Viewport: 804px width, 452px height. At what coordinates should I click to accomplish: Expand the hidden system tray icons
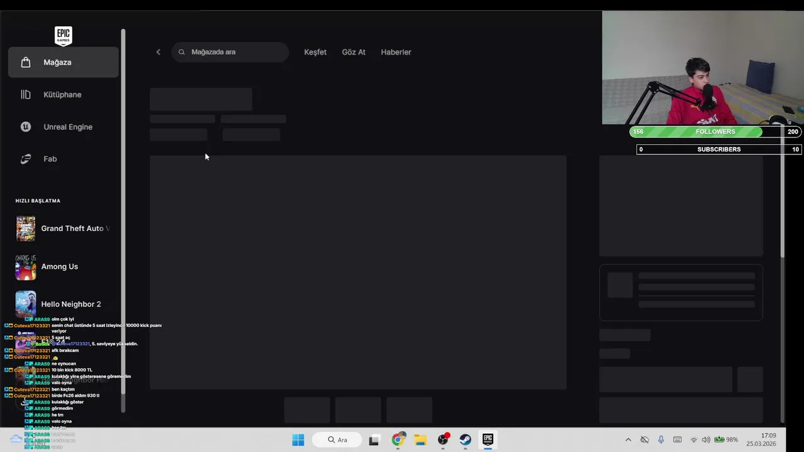tap(628, 440)
